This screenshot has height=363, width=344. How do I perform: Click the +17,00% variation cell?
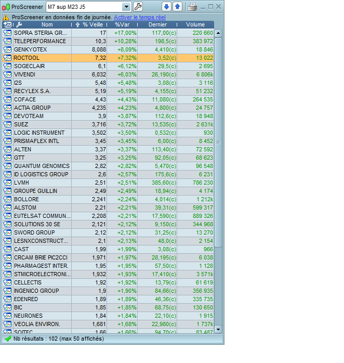pyautogui.click(x=122, y=33)
